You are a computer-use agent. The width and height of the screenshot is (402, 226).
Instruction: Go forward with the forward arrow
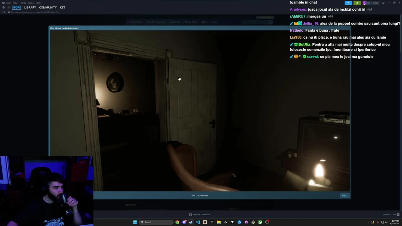[8, 8]
